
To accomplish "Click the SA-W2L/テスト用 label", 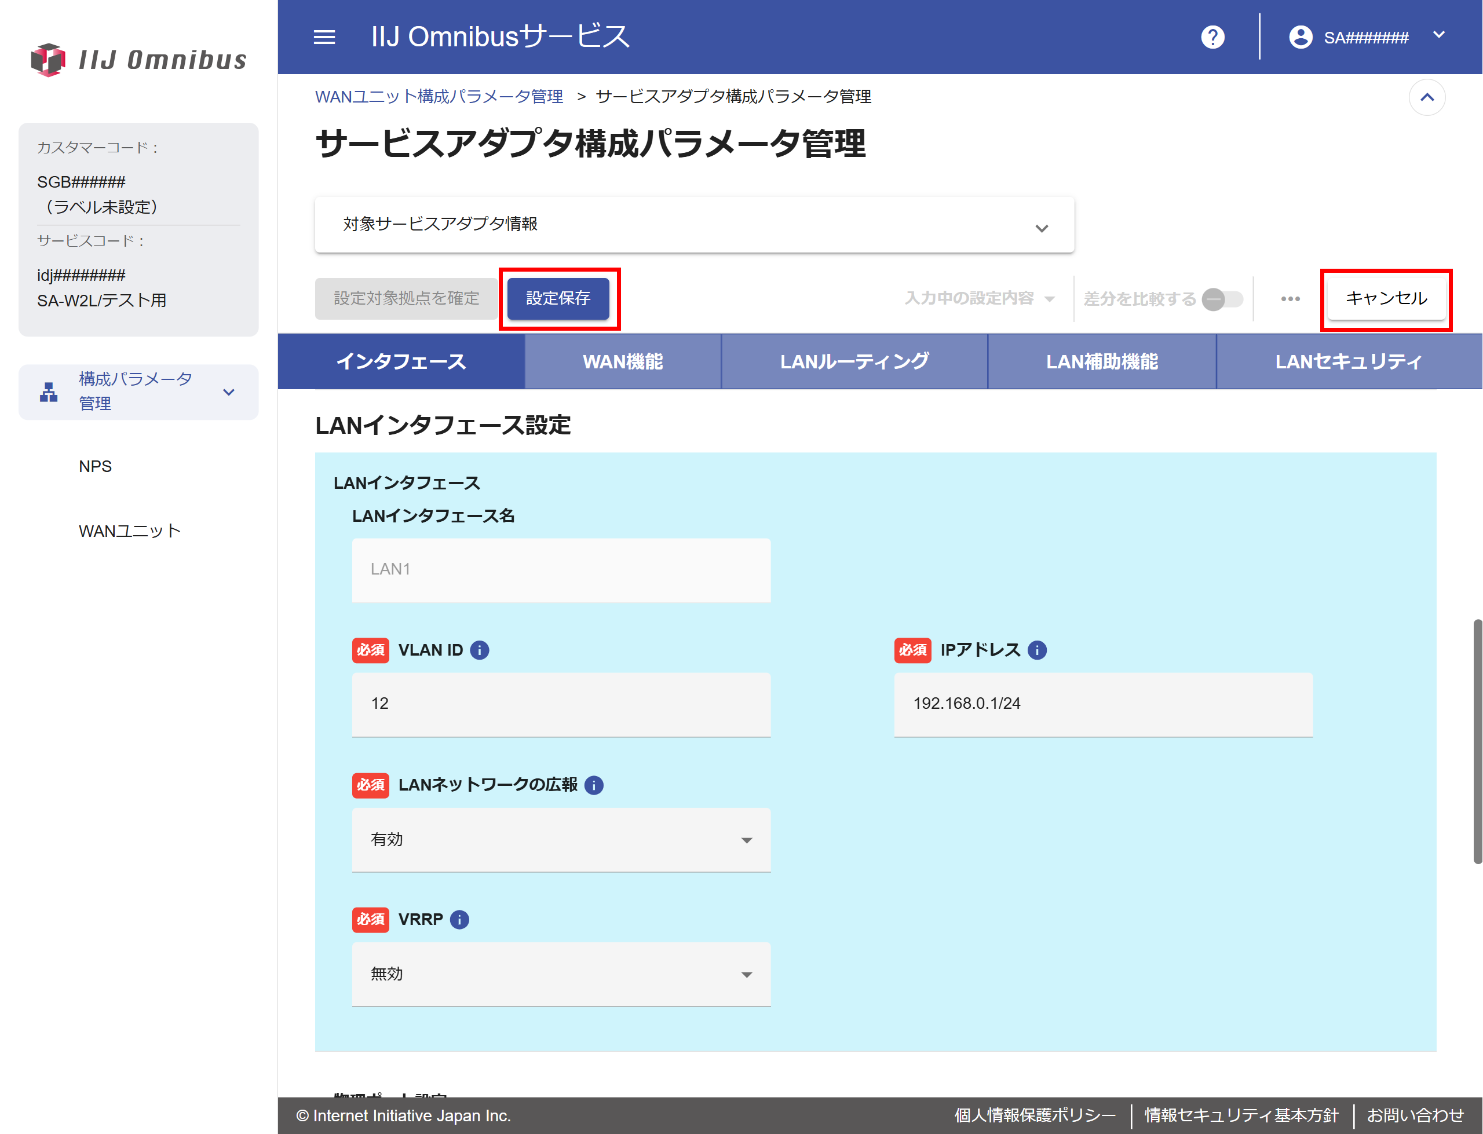I will (x=102, y=301).
